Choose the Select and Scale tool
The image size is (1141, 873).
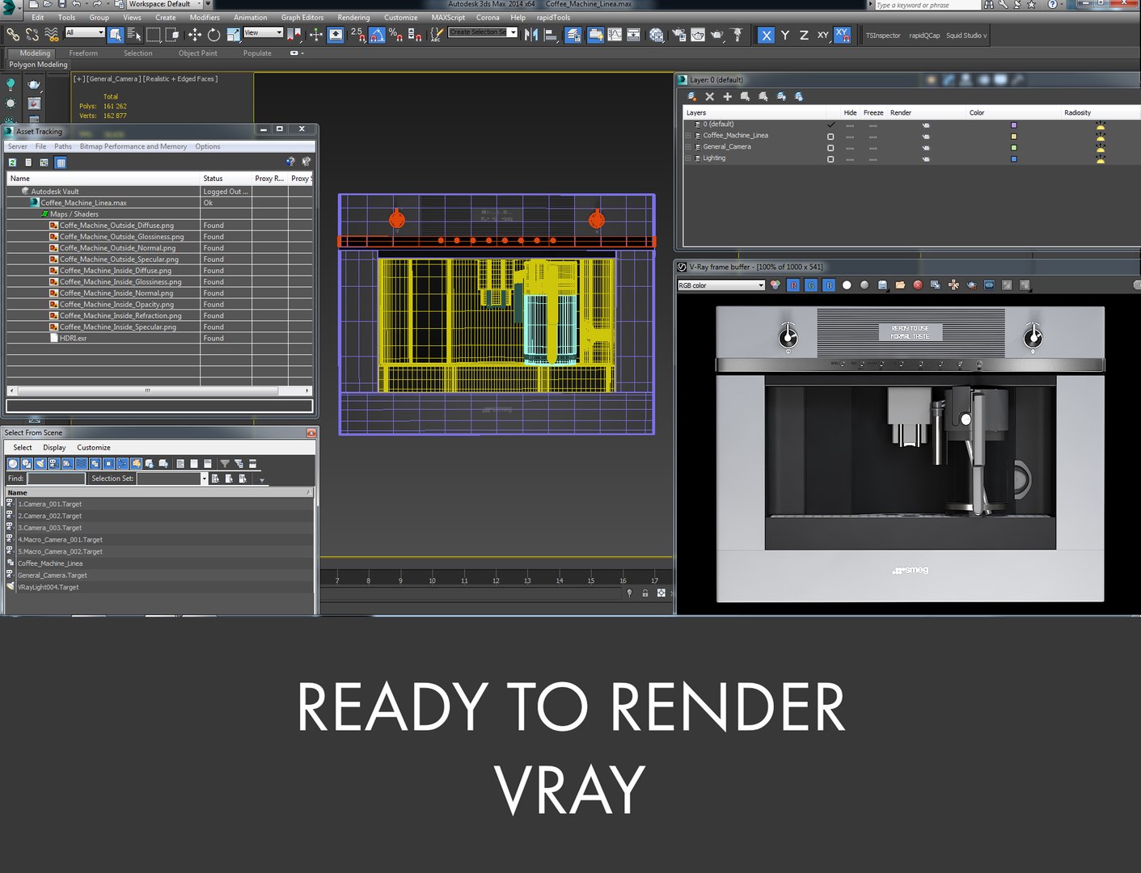point(233,35)
